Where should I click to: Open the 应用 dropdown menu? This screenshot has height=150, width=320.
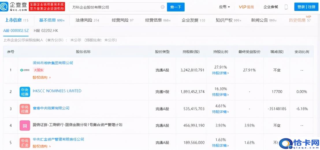pyautogui.click(x=224, y=7)
